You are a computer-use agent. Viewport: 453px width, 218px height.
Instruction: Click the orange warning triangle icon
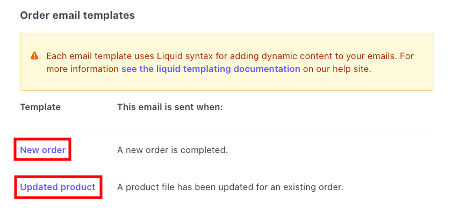[x=35, y=55]
